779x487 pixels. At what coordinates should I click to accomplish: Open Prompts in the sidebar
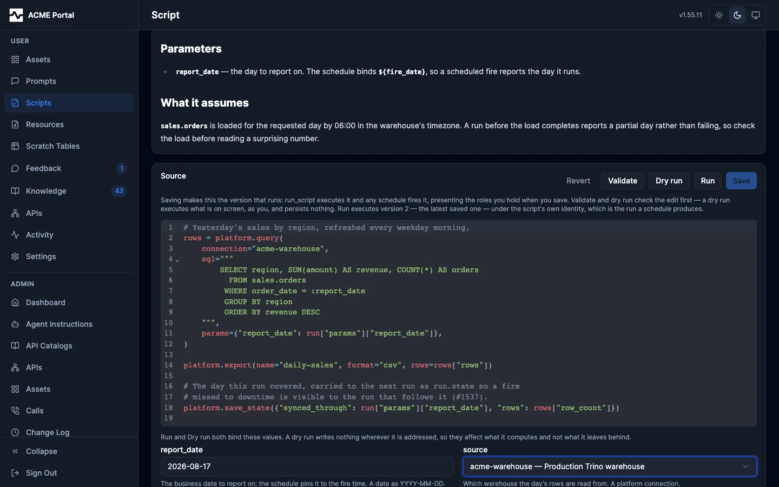(x=69, y=81)
